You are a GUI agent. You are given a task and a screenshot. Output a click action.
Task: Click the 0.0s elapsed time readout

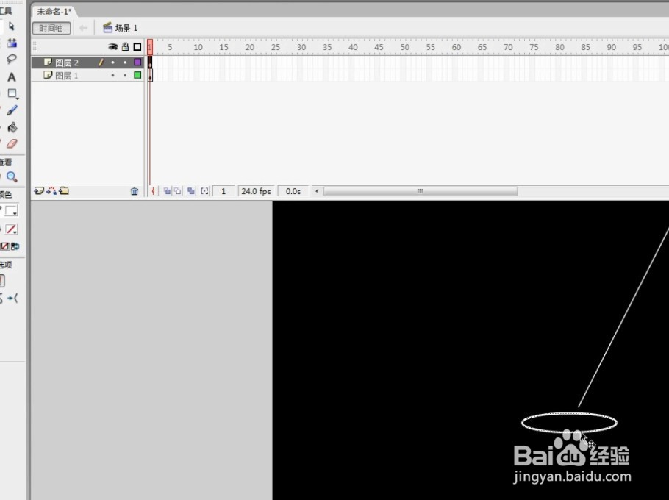pyautogui.click(x=293, y=192)
